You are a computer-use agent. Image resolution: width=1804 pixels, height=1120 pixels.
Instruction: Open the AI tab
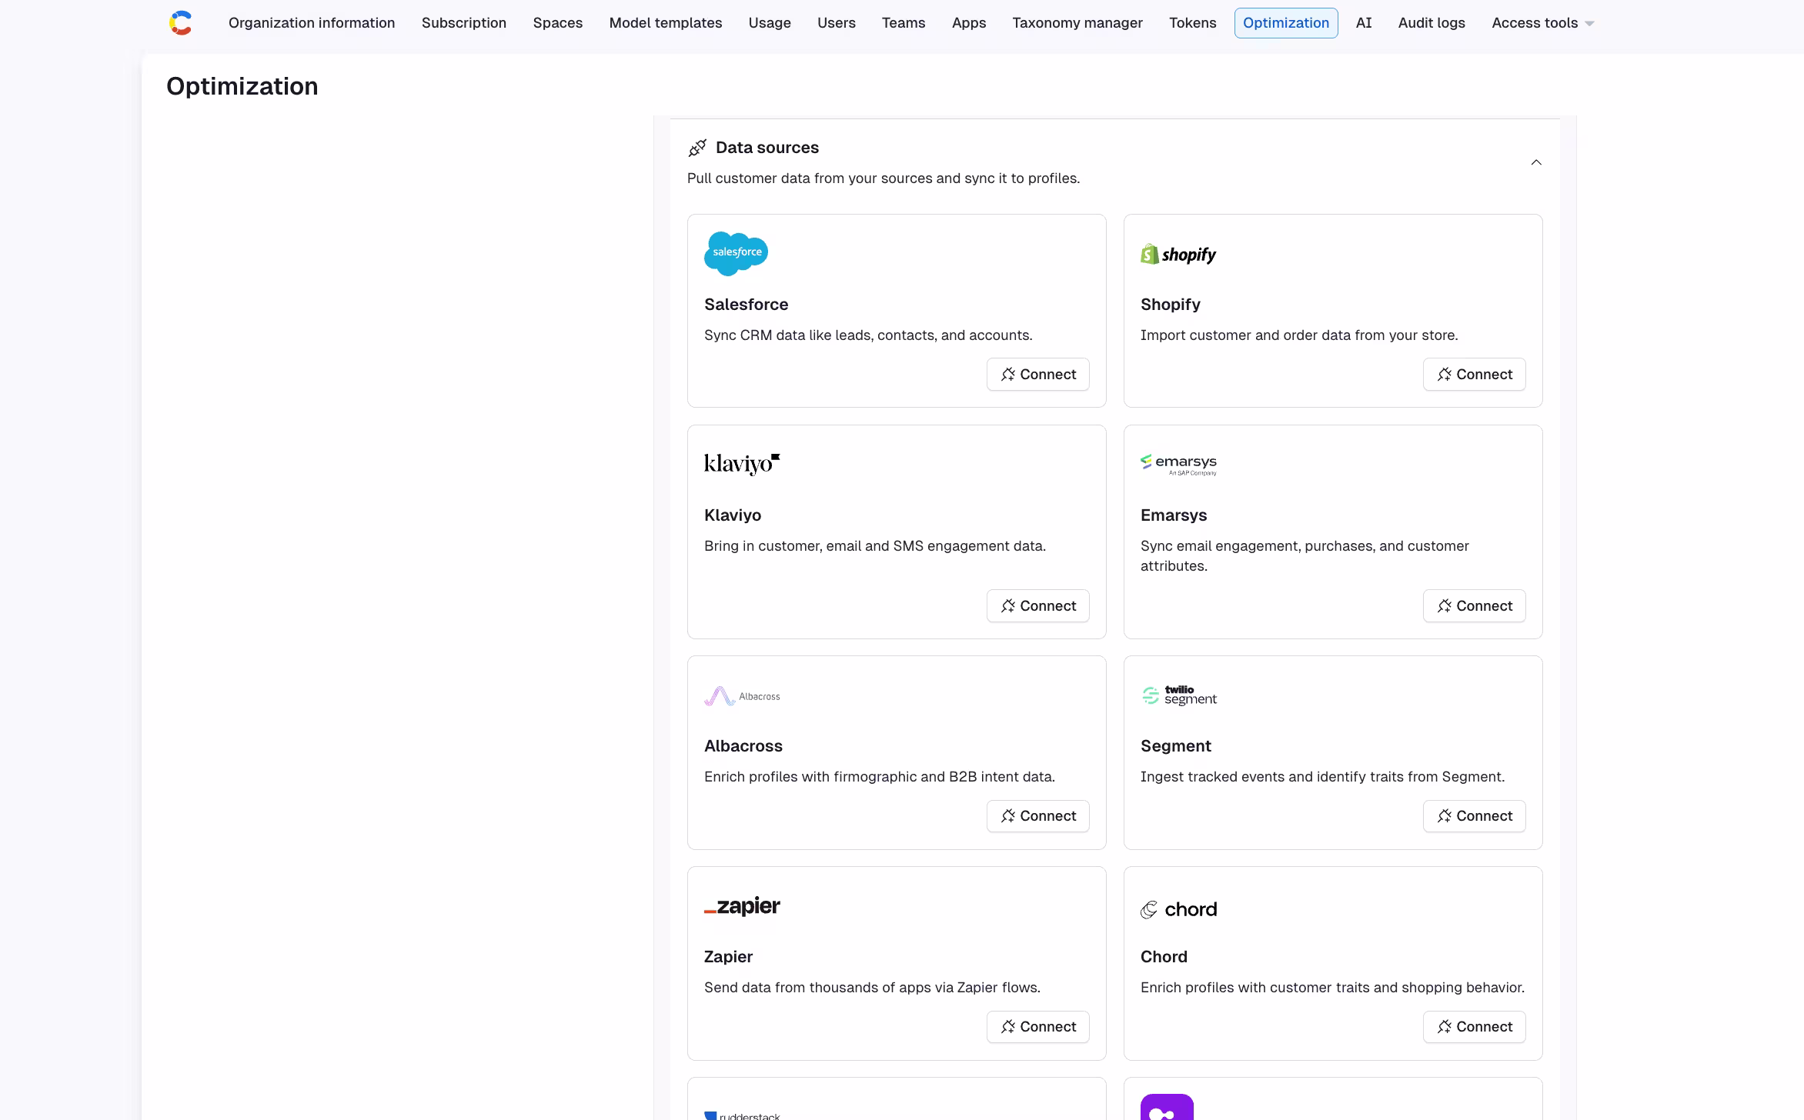[x=1364, y=23]
